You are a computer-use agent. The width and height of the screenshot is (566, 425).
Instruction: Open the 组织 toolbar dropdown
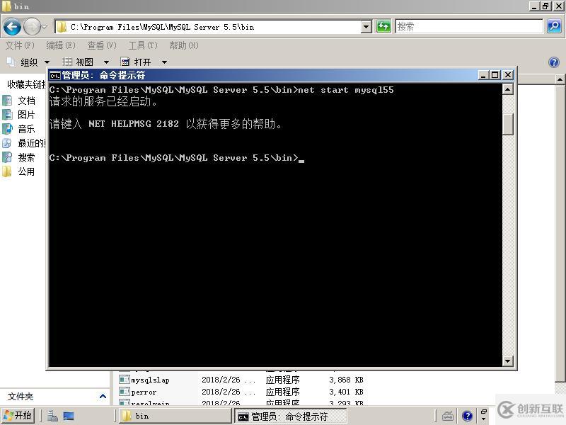pos(28,62)
